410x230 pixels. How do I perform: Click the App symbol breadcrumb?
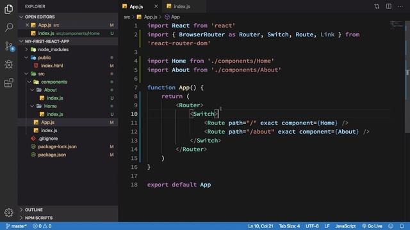(x=172, y=17)
